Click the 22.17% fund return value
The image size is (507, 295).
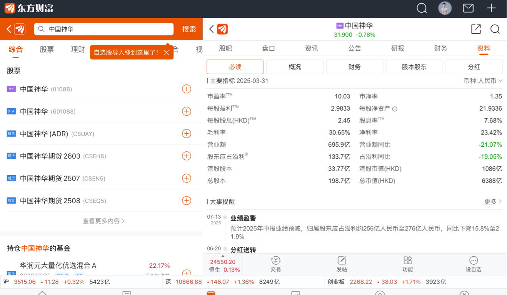click(160, 266)
